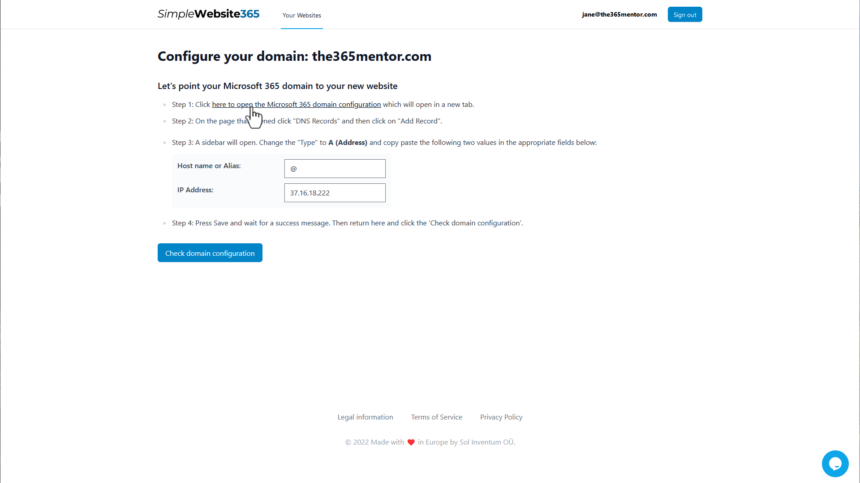Viewport: 860px width, 483px height.
Task: Click 'Check domain configuration' button
Action: tap(210, 253)
